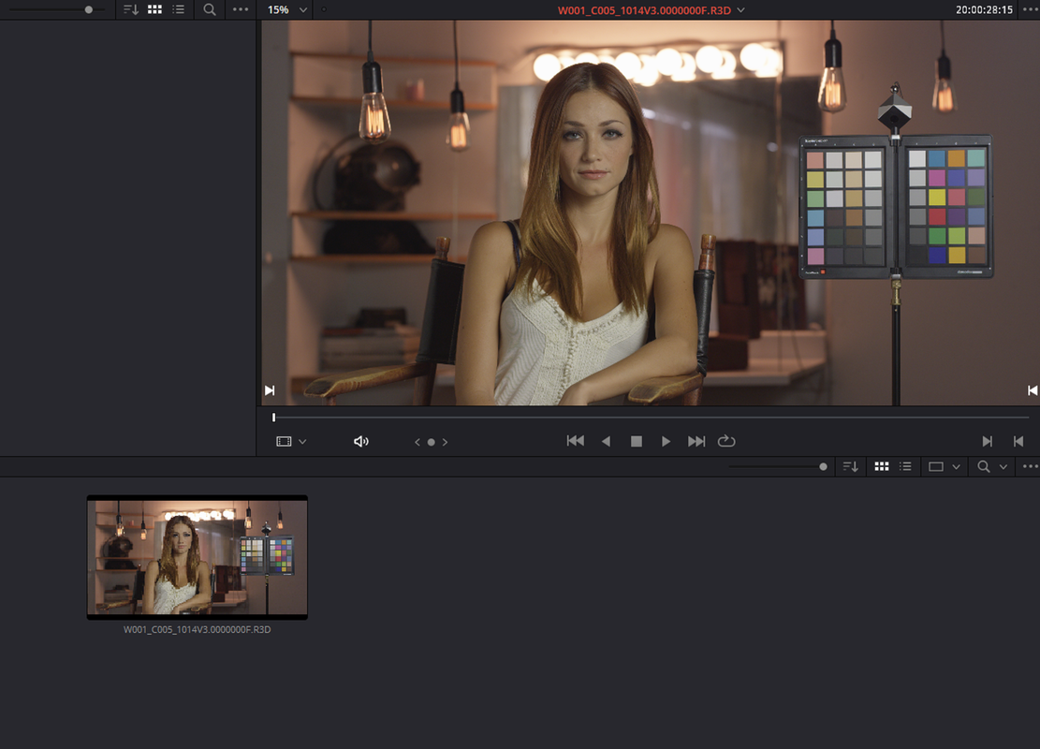
Task: Expand the media pool search options chevron
Action: (1003, 467)
